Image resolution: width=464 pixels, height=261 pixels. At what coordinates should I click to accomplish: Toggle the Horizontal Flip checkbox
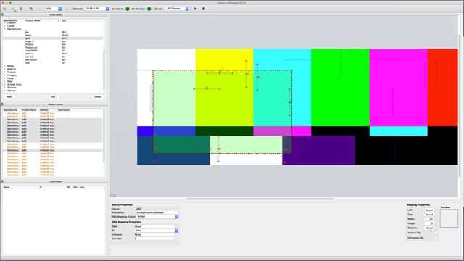(x=435, y=238)
